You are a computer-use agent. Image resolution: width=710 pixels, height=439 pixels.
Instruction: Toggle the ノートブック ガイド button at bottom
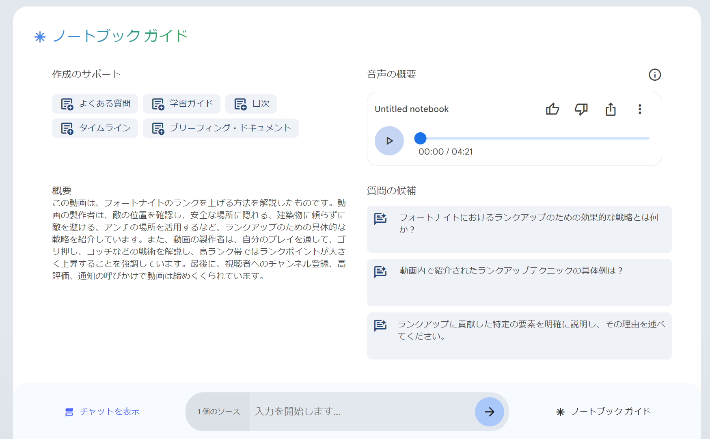(x=603, y=412)
